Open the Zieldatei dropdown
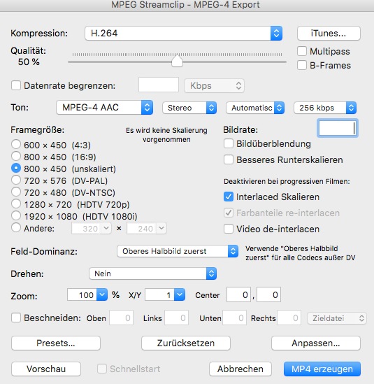 pos(337,318)
